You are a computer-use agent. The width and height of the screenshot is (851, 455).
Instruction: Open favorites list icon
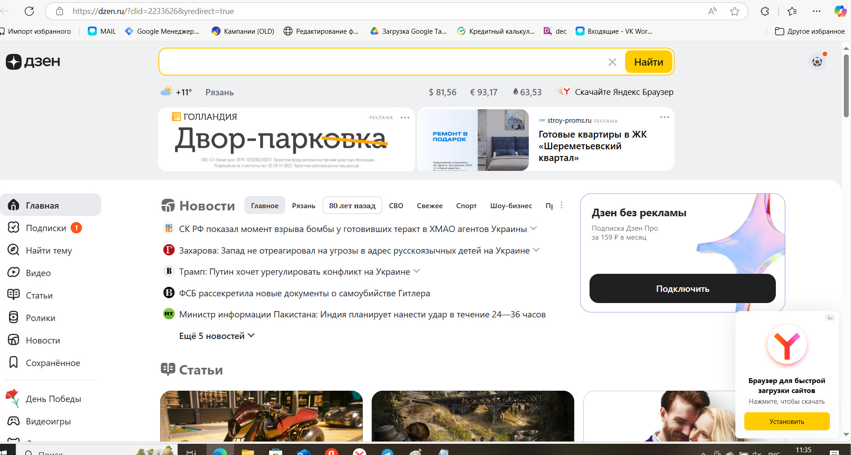tap(792, 11)
